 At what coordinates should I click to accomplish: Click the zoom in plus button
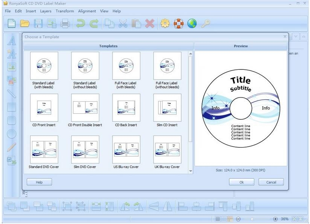pyautogui.click(x=275, y=219)
